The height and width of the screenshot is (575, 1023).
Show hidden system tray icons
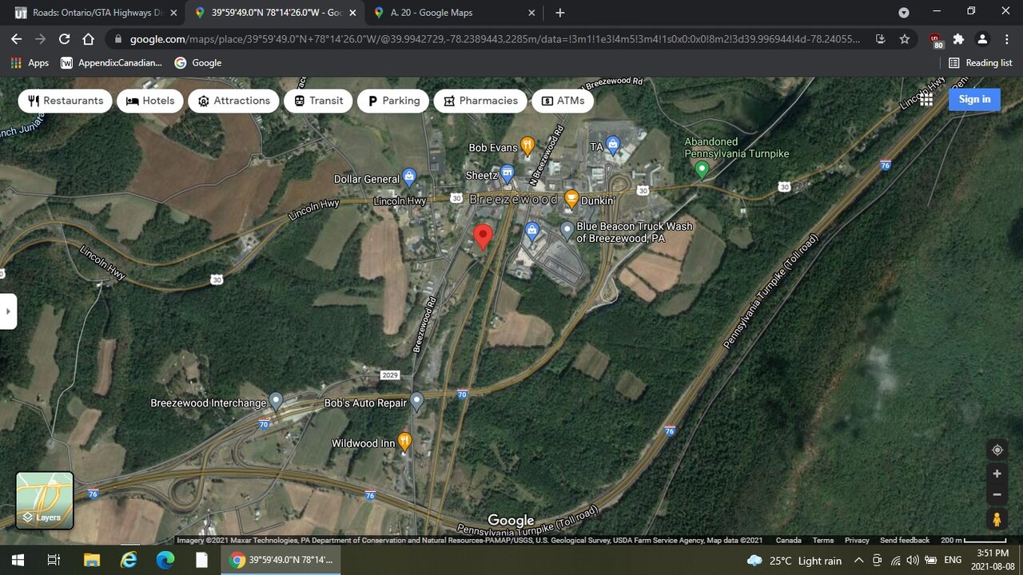[x=858, y=561]
